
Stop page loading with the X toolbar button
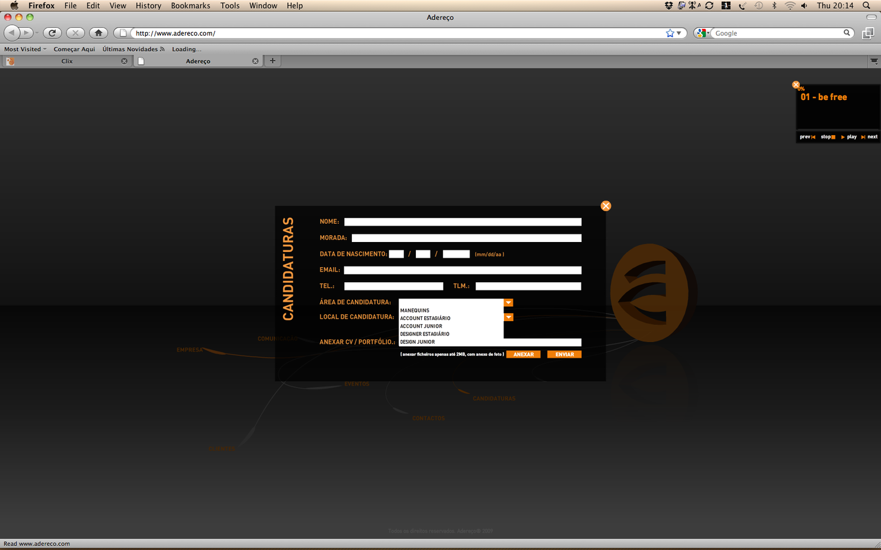tap(75, 33)
